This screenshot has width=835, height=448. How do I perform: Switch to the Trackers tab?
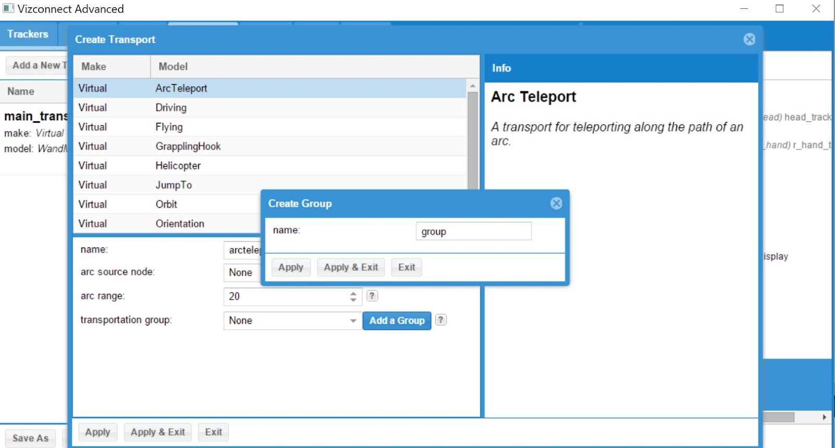(28, 34)
